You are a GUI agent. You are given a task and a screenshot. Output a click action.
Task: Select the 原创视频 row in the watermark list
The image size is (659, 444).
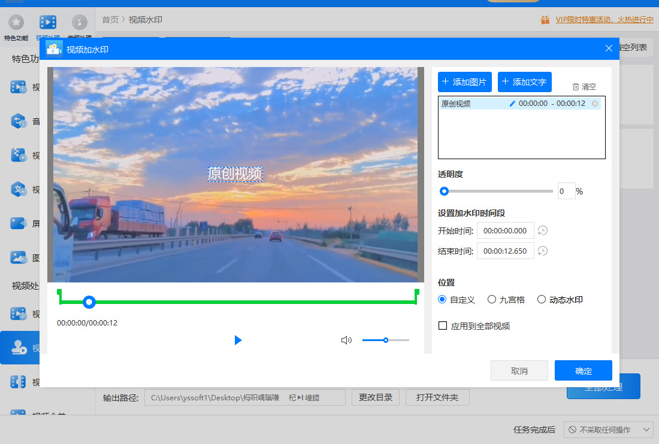pyautogui.click(x=520, y=104)
